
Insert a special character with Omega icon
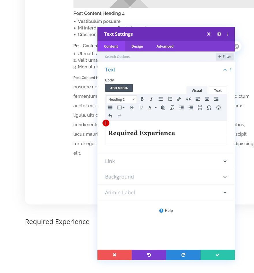point(209,108)
